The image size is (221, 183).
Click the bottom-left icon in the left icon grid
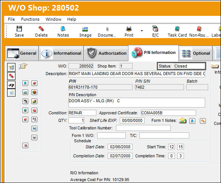coord(25,145)
